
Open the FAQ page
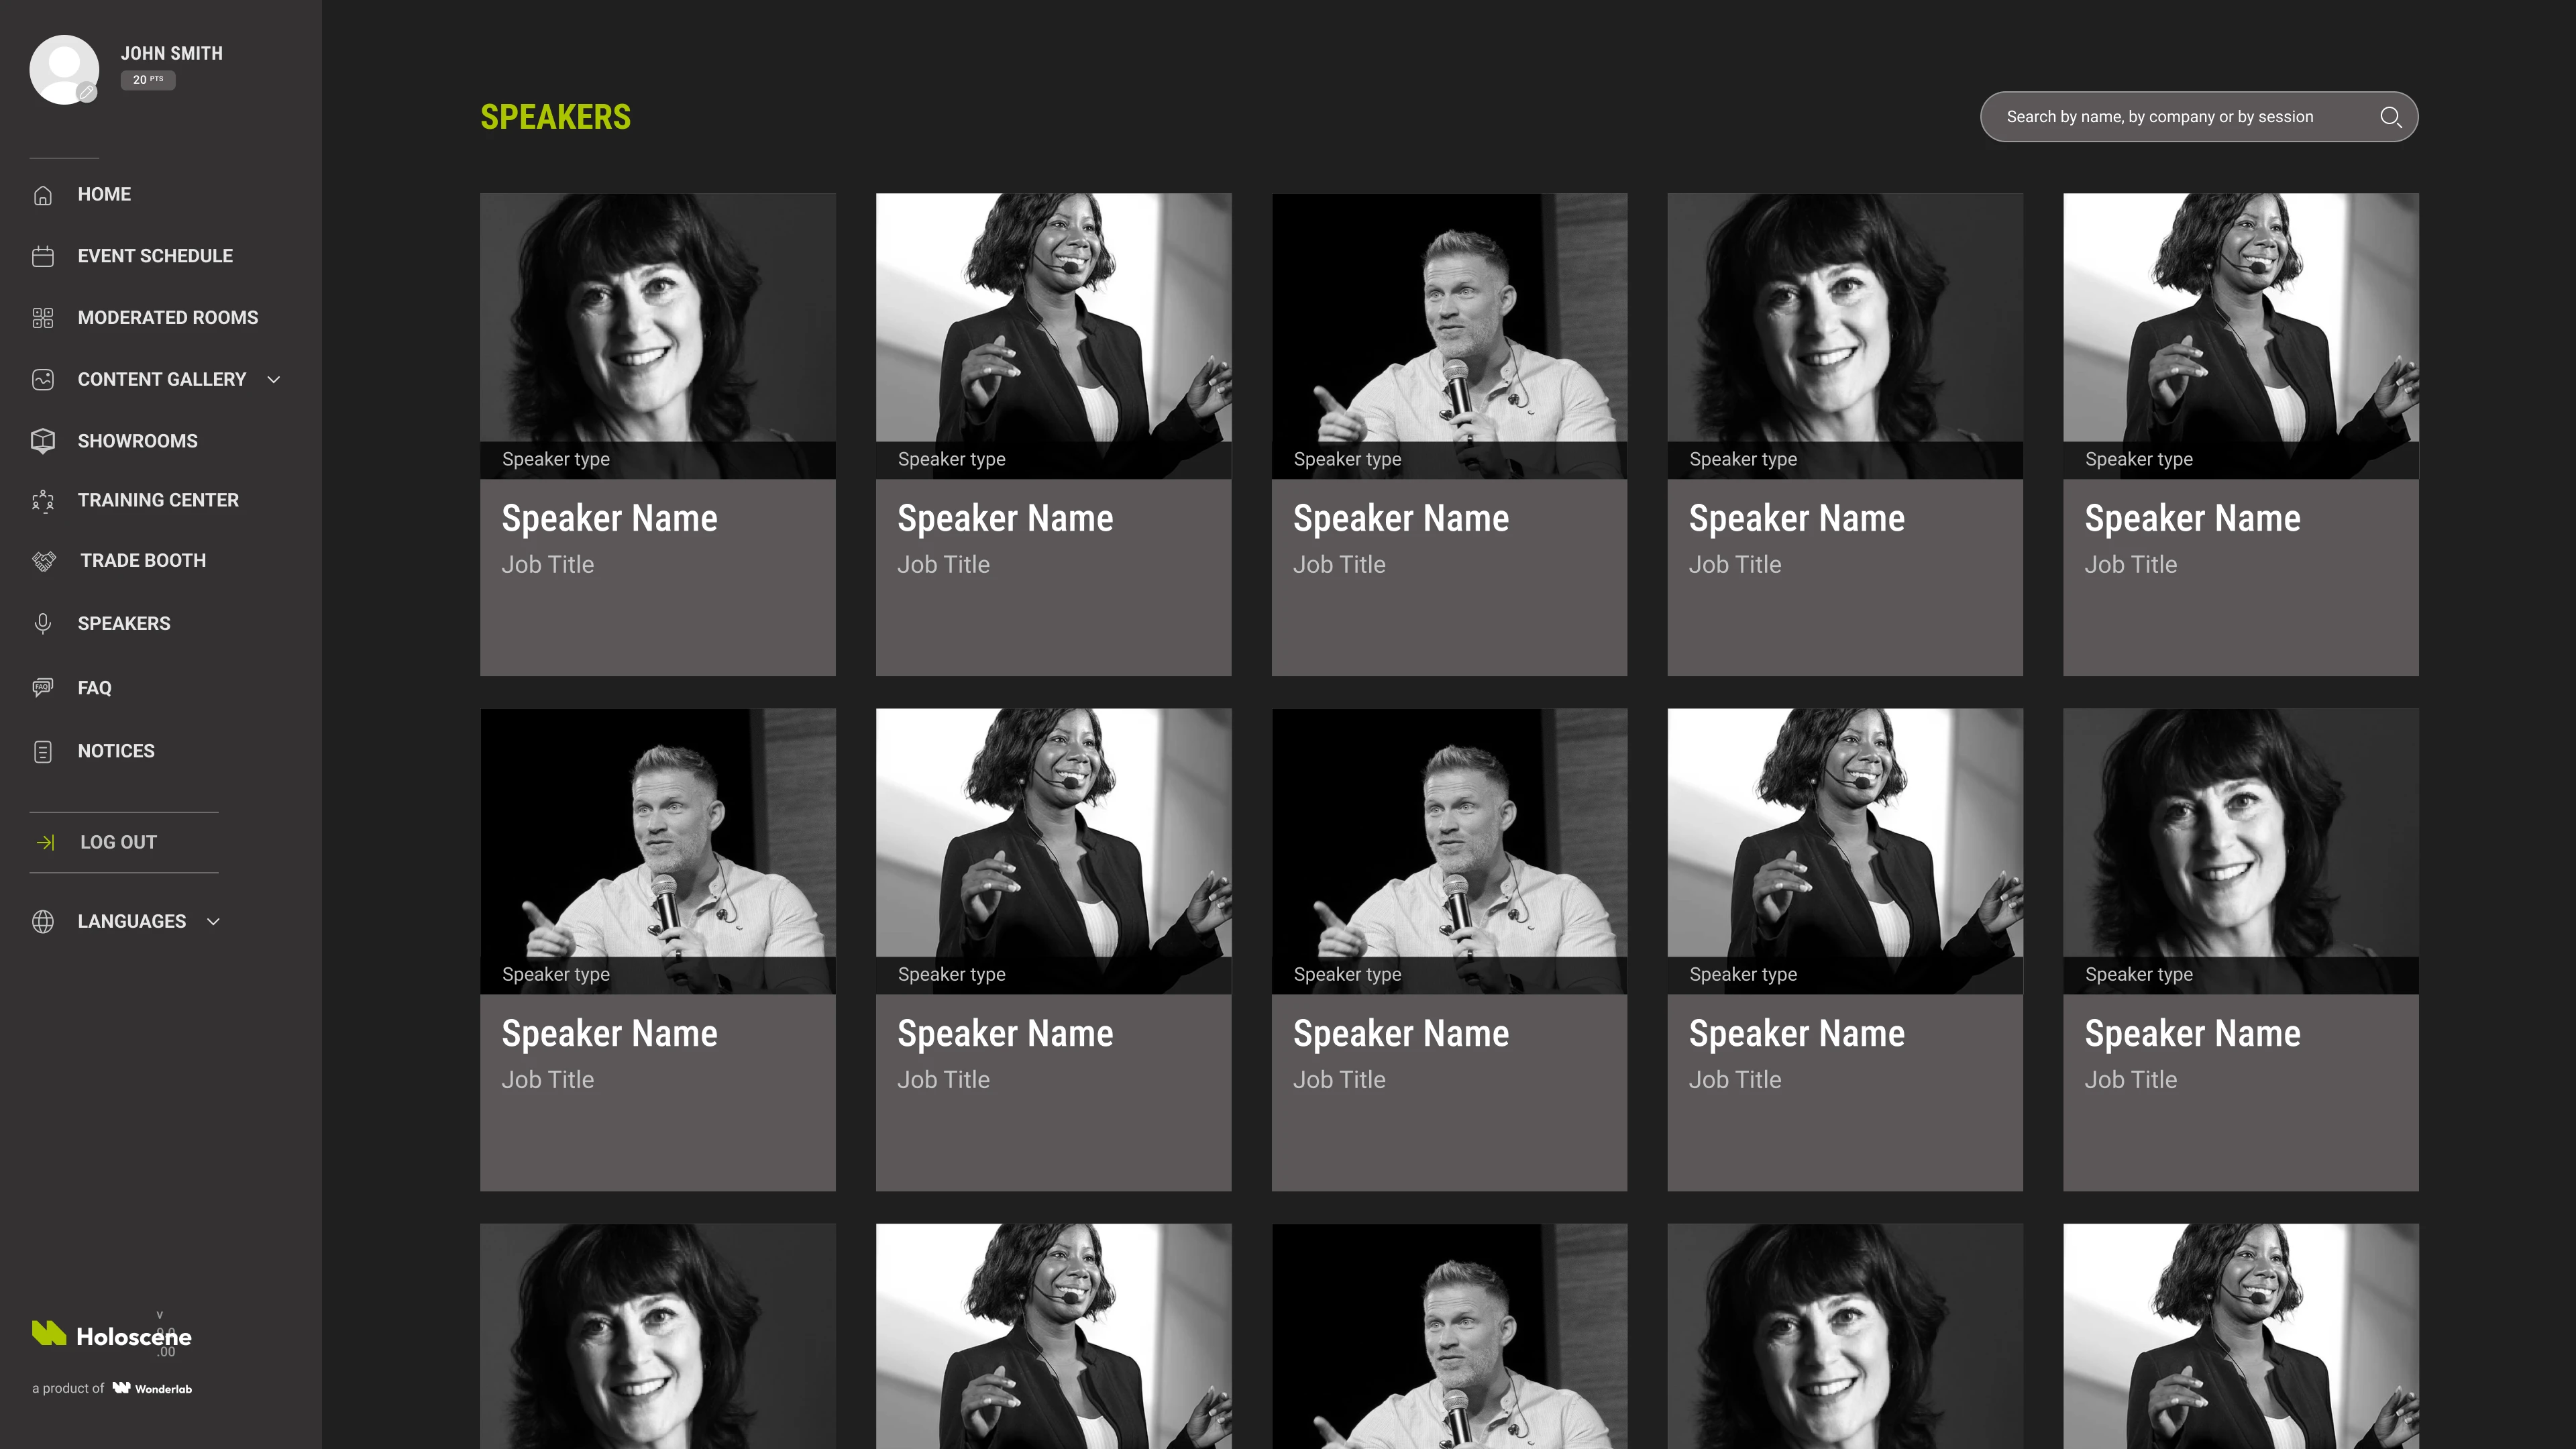tap(95, 688)
